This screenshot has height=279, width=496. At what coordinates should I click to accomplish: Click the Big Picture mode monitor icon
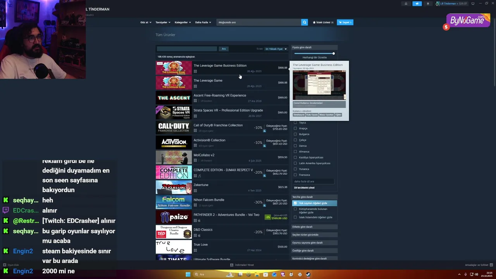(473, 3)
